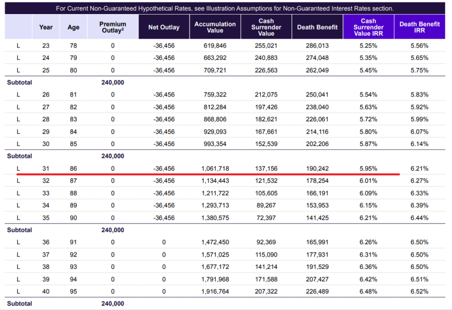Select cash surrender value 137,156
452x310 pixels.
[266, 168]
